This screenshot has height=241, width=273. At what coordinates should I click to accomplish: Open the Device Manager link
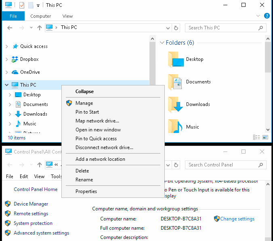(x=31, y=204)
